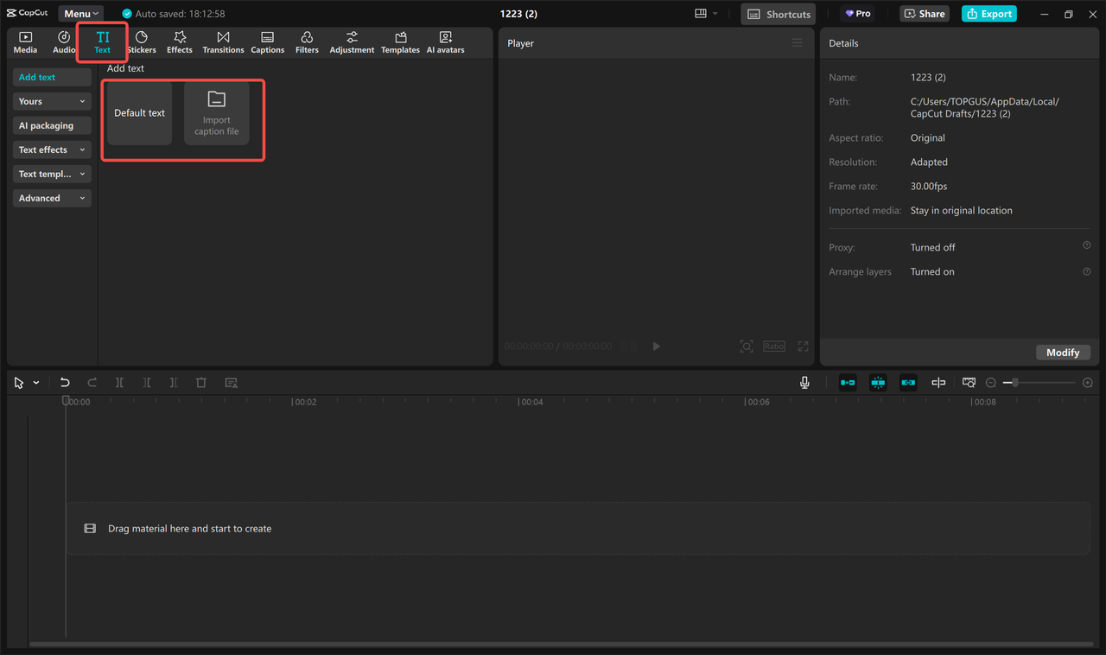Expand the Text effects section
The image size is (1106, 655).
[51, 149]
